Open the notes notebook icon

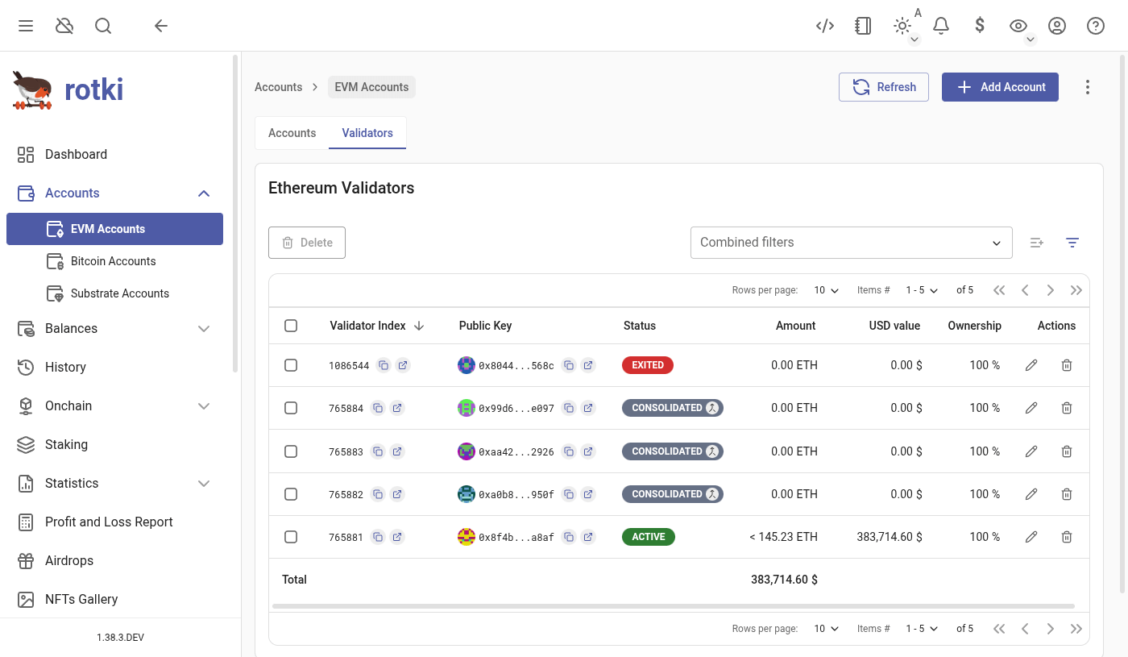[x=864, y=26]
